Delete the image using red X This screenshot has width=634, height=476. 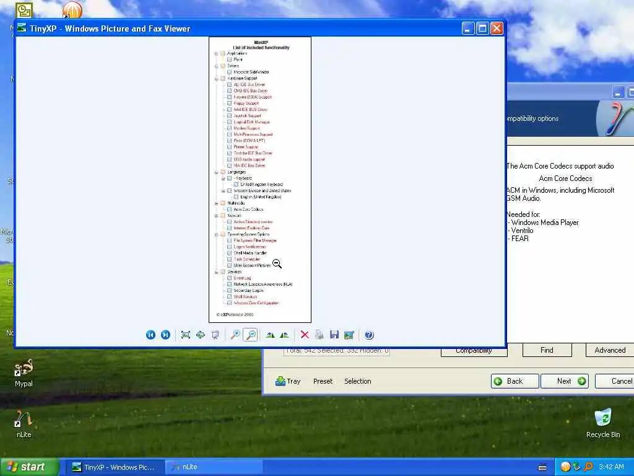305,335
